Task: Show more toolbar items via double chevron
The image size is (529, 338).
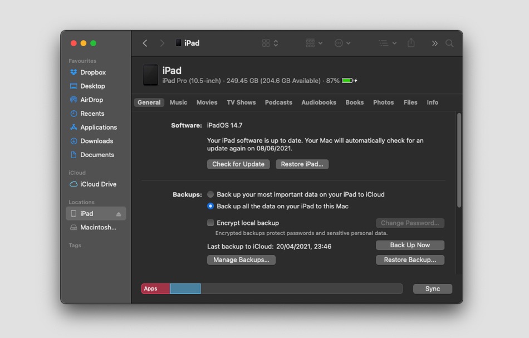Action: tap(434, 43)
